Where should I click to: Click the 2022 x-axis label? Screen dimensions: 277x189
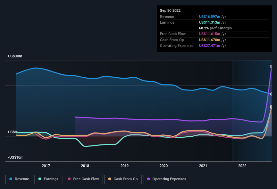(x=242, y=166)
